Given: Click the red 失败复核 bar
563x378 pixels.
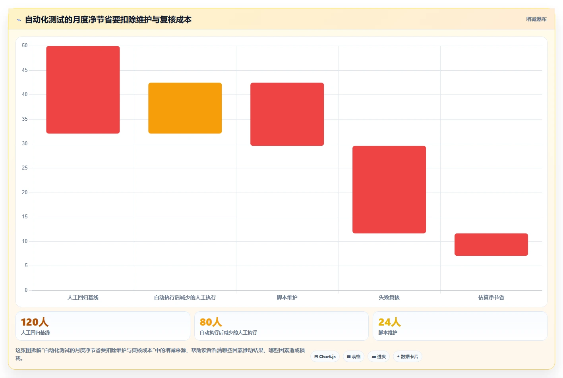Looking at the screenshot, I should (389, 189).
